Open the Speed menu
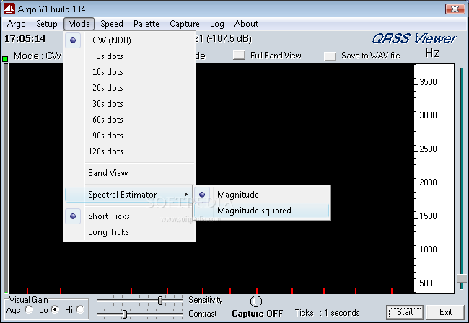Viewport: 469px width, 323px height. pos(112,24)
